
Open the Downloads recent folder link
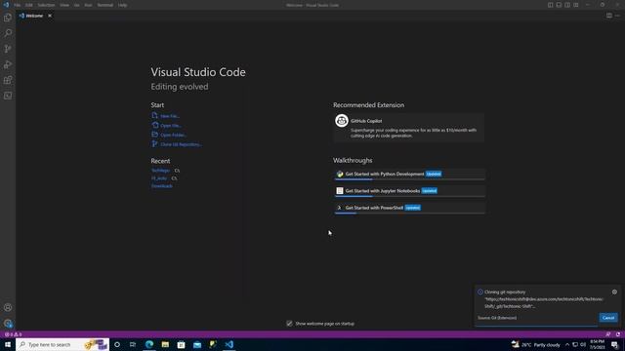[162, 186]
